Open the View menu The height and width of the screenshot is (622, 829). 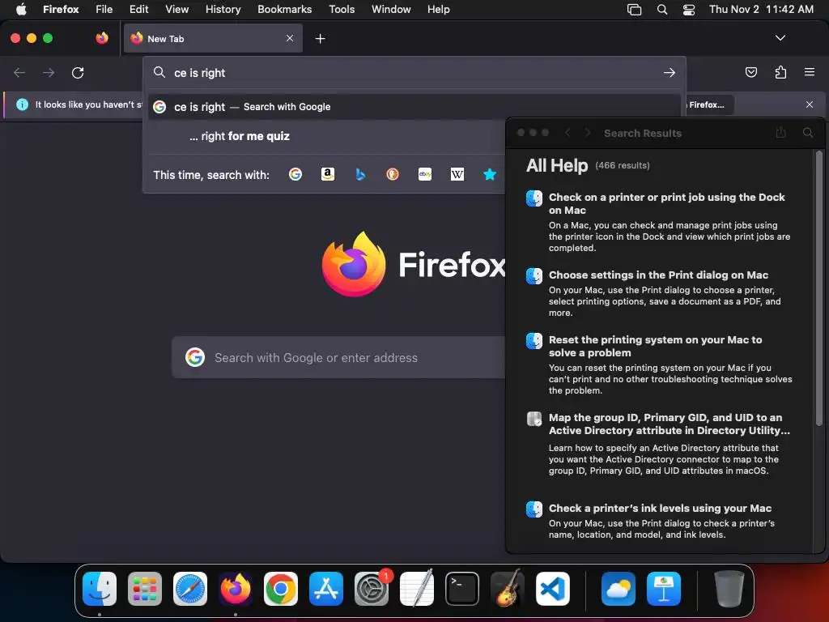coord(176,9)
